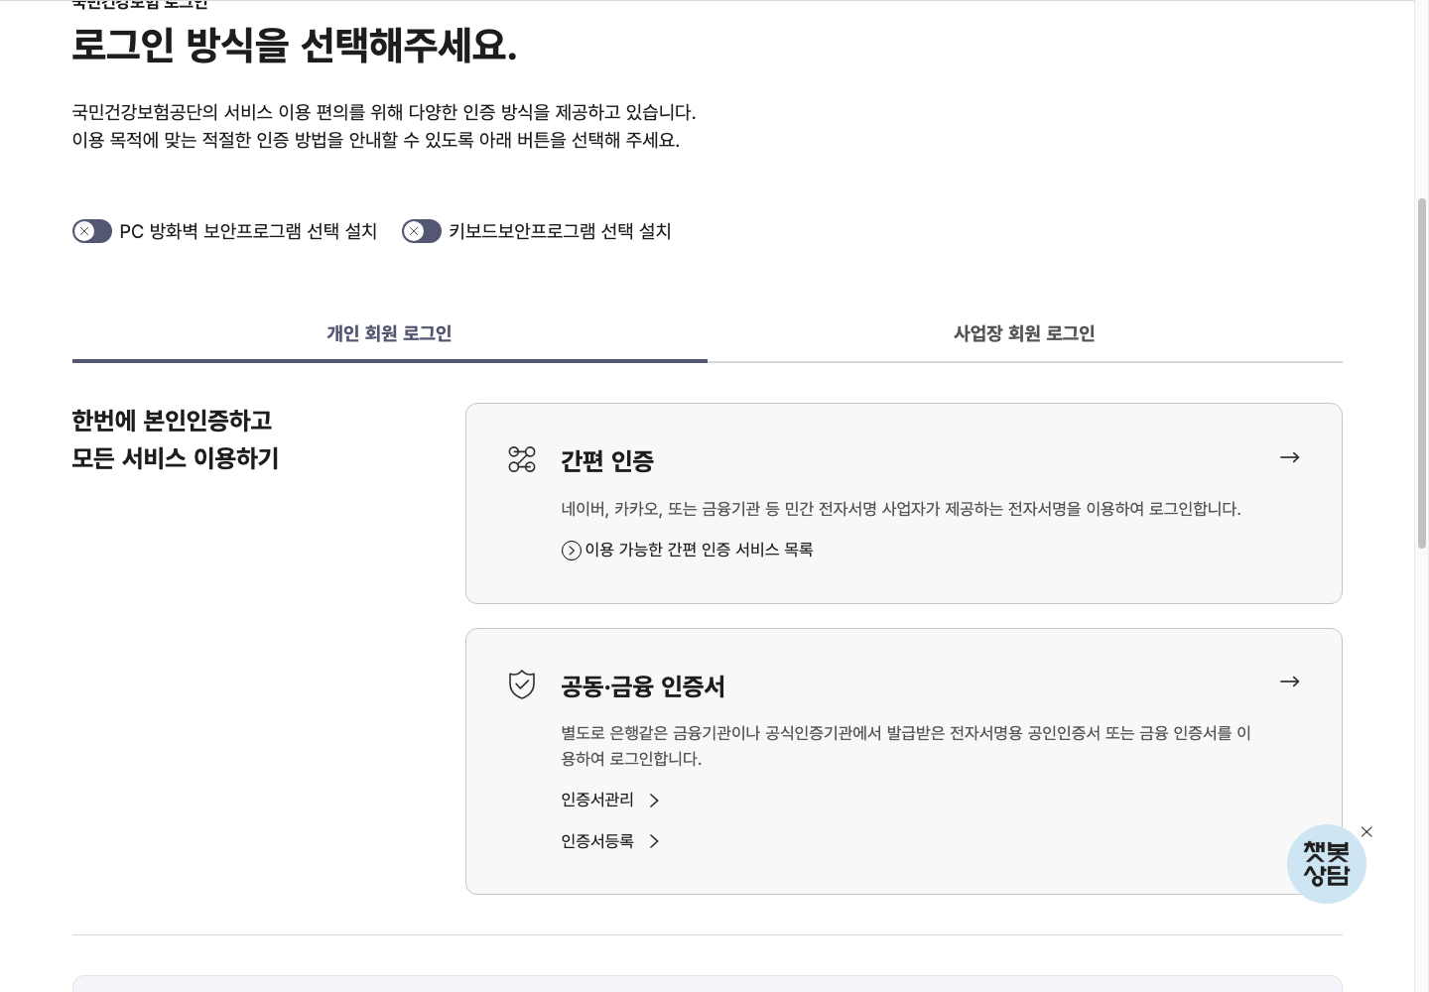Click chevron next to 인증서관리
This screenshot has width=1429, height=992.
[x=654, y=801]
